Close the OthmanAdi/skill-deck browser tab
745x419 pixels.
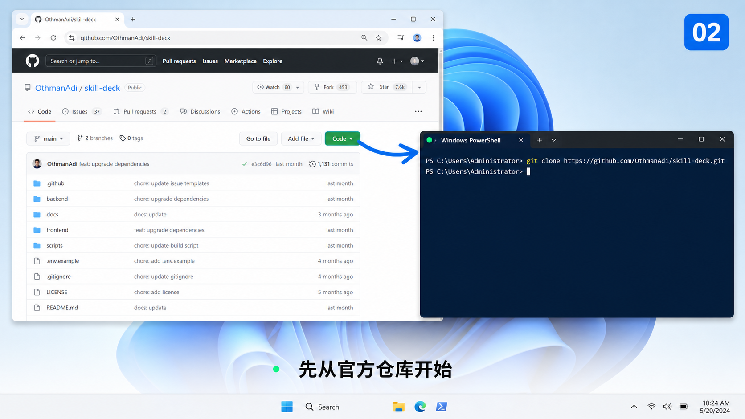coord(117,19)
